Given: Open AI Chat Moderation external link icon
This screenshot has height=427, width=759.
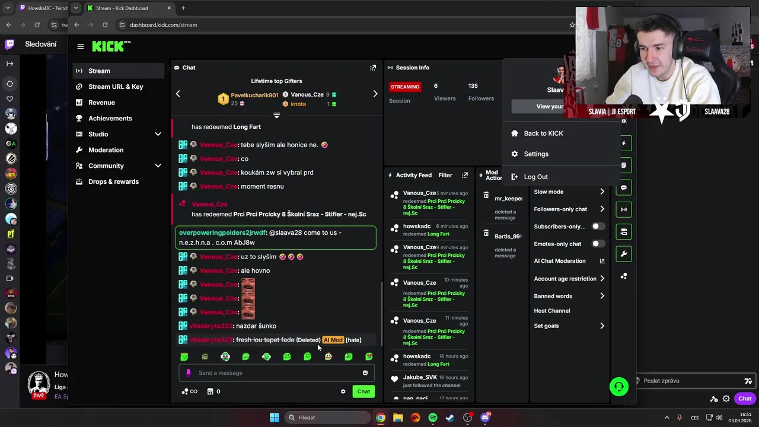Looking at the screenshot, I should pos(602,261).
